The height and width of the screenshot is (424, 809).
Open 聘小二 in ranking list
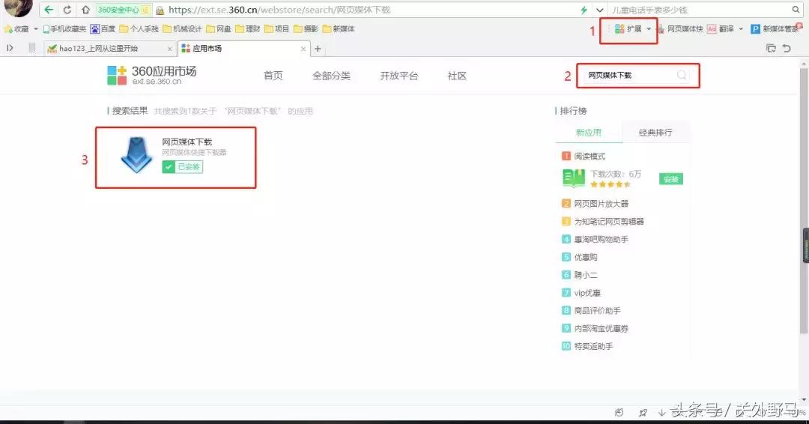(586, 275)
